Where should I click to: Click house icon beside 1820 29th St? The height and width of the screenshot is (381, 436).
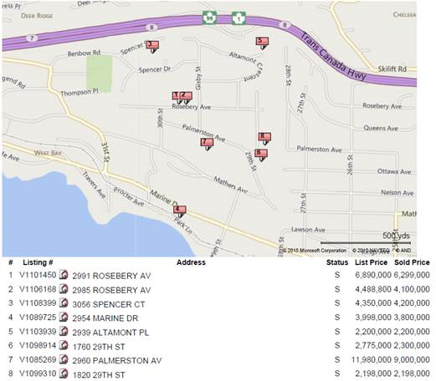(x=64, y=373)
